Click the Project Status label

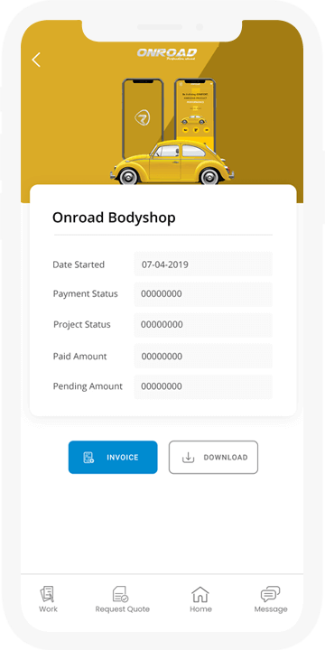[x=82, y=325]
